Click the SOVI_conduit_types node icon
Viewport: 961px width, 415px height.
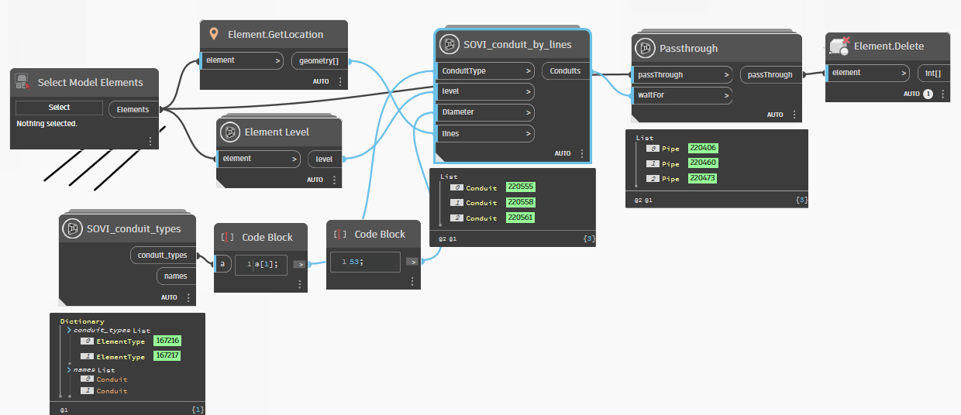(x=71, y=228)
